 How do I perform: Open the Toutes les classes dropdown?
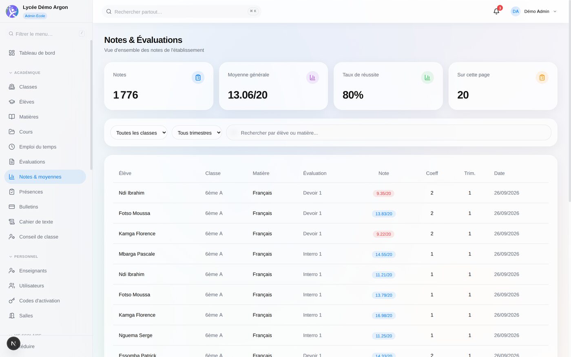[x=139, y=133]
